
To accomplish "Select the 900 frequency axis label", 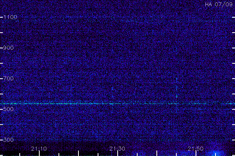I will point(8,48).
